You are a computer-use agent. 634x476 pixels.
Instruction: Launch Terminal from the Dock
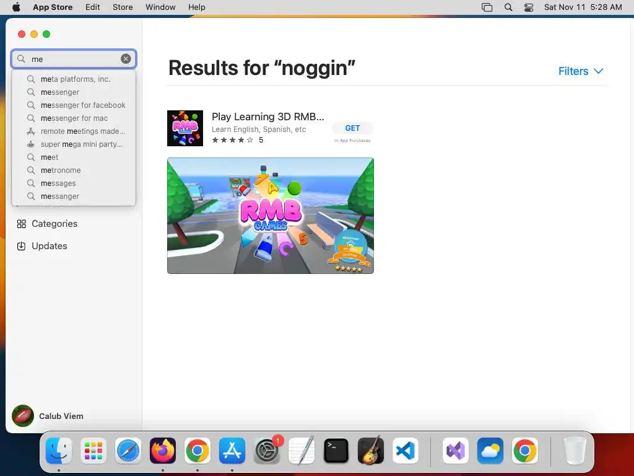pos(336,451)
